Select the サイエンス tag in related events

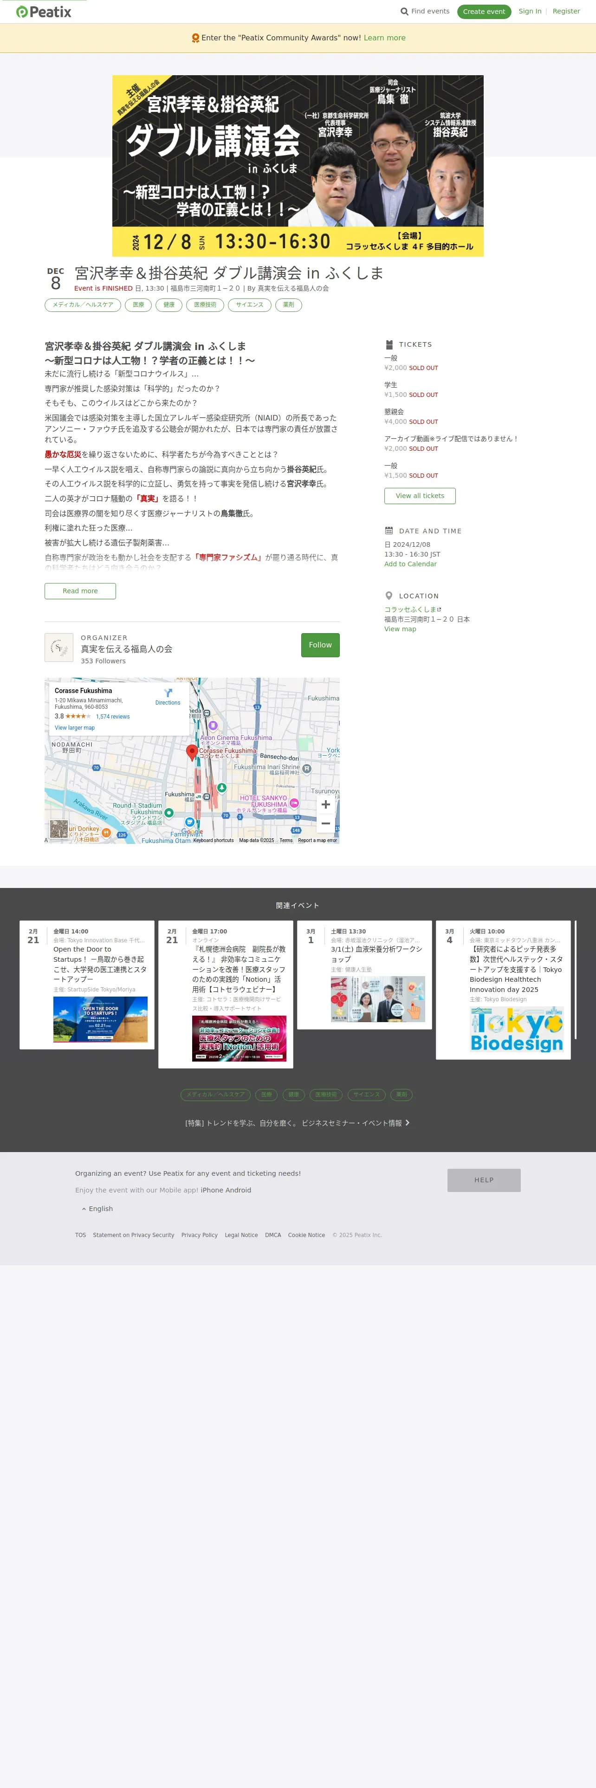coord(366,1095)
